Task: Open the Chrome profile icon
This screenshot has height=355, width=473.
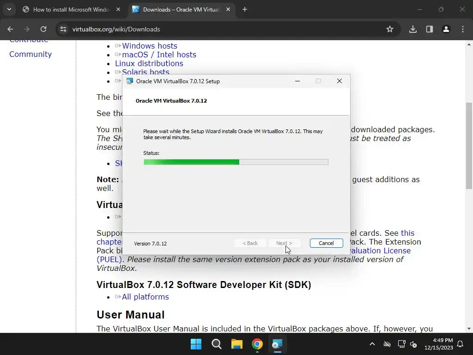Action: coord(446,29)
